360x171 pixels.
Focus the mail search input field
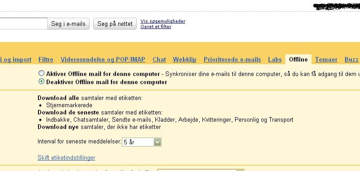[x=24, y=24]
